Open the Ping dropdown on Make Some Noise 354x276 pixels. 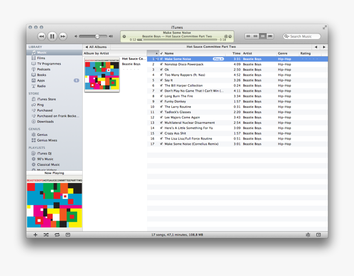(218, 59)
